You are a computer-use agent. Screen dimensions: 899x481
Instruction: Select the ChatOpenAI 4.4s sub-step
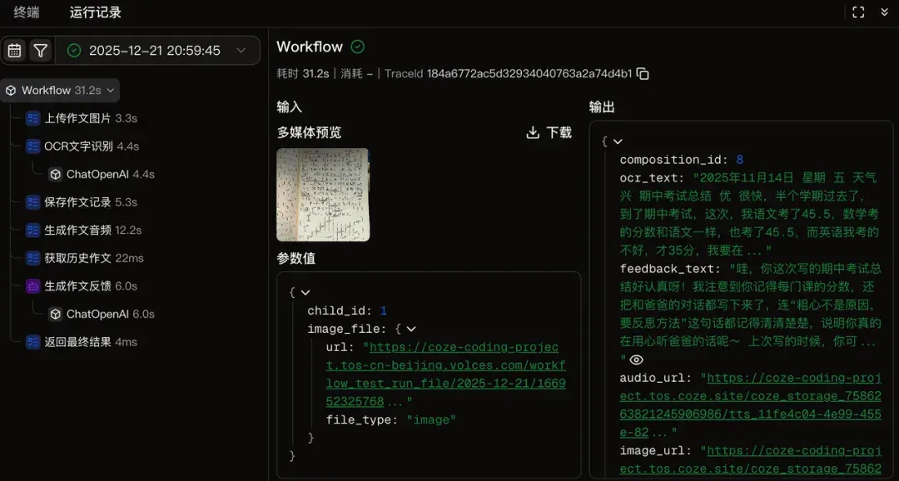click(x=102, y=174)
